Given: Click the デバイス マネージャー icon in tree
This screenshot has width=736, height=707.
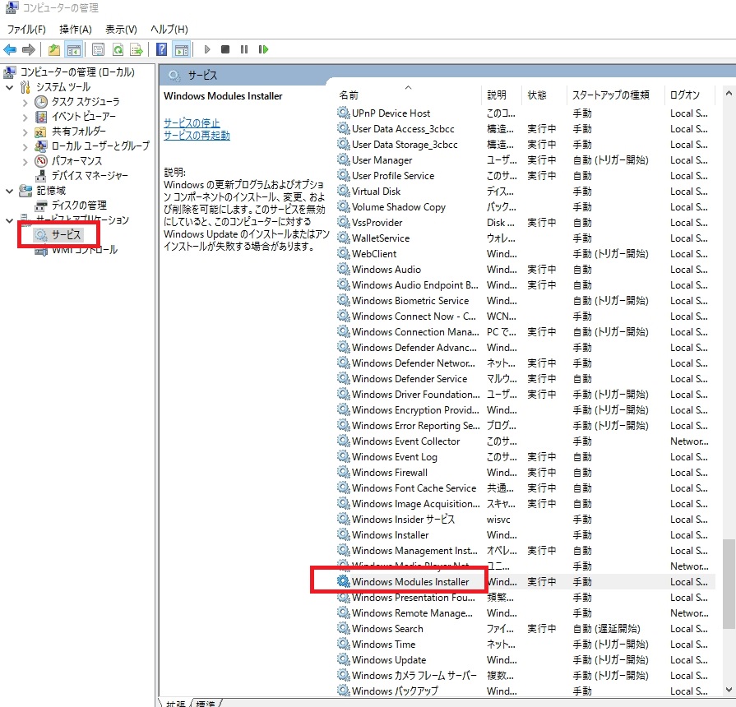Looking at the screenshot, I should pyautogui.click(x=41, y=175).
